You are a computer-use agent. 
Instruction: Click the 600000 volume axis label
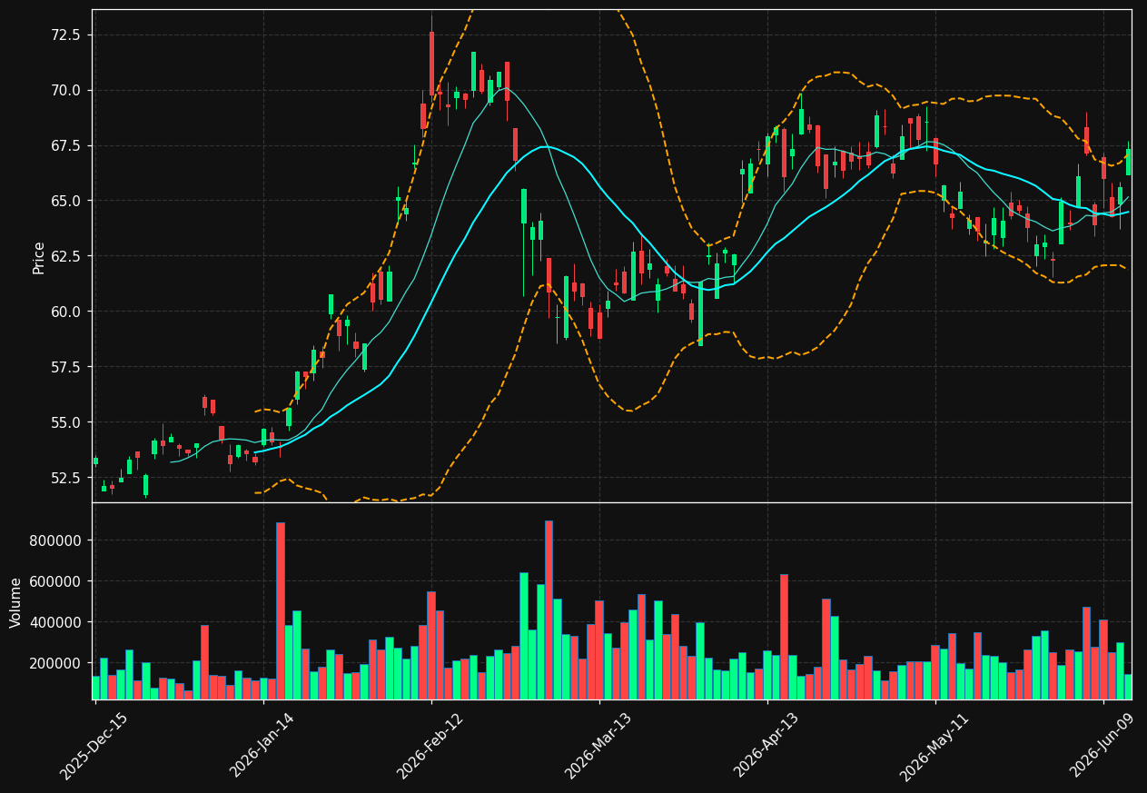point(55,581)
